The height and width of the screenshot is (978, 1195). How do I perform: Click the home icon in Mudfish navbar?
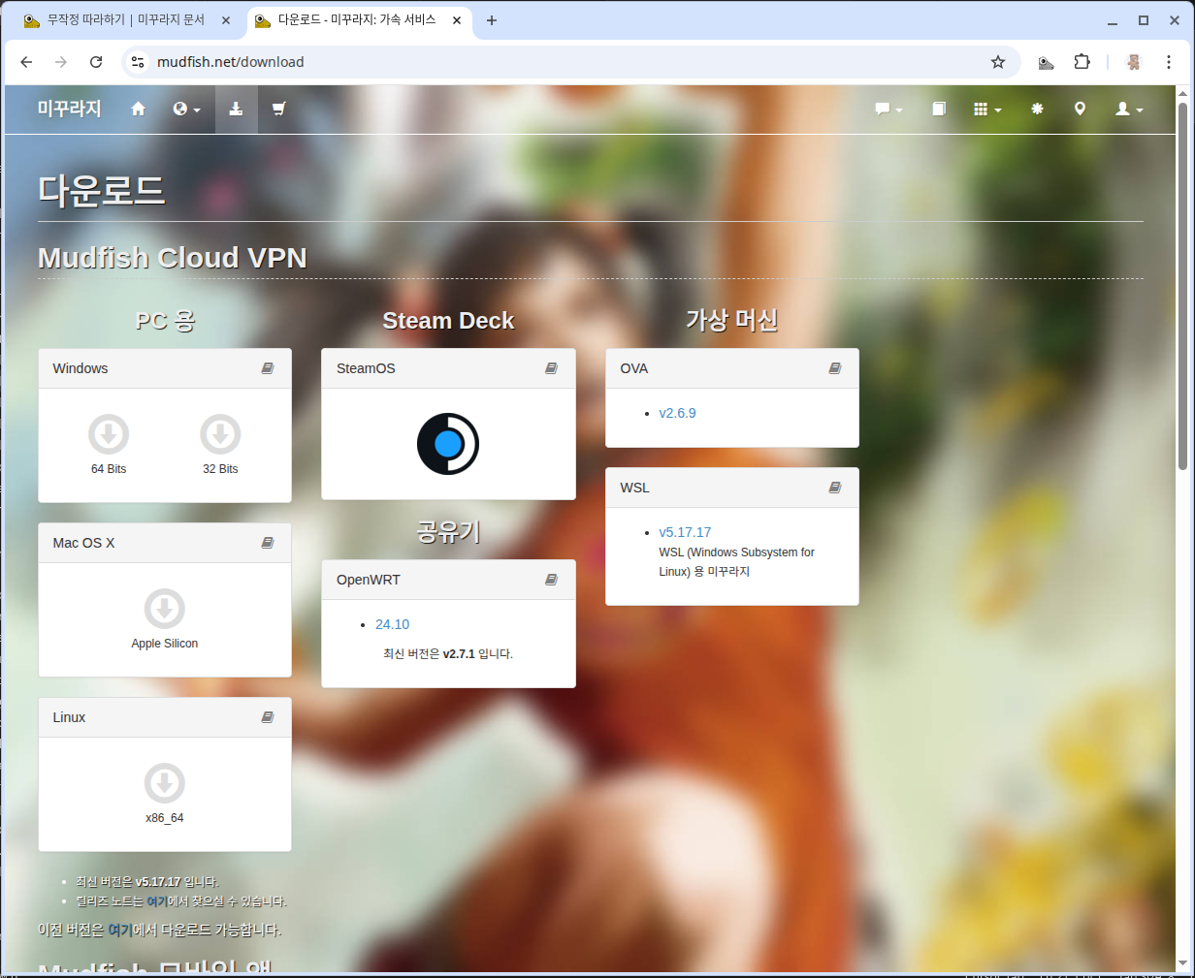click(138, 109)
